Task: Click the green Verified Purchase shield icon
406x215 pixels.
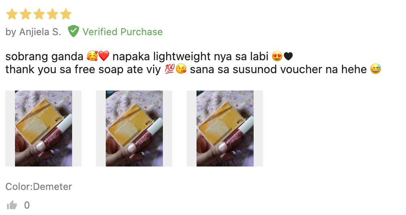Action: coord(73,31)
